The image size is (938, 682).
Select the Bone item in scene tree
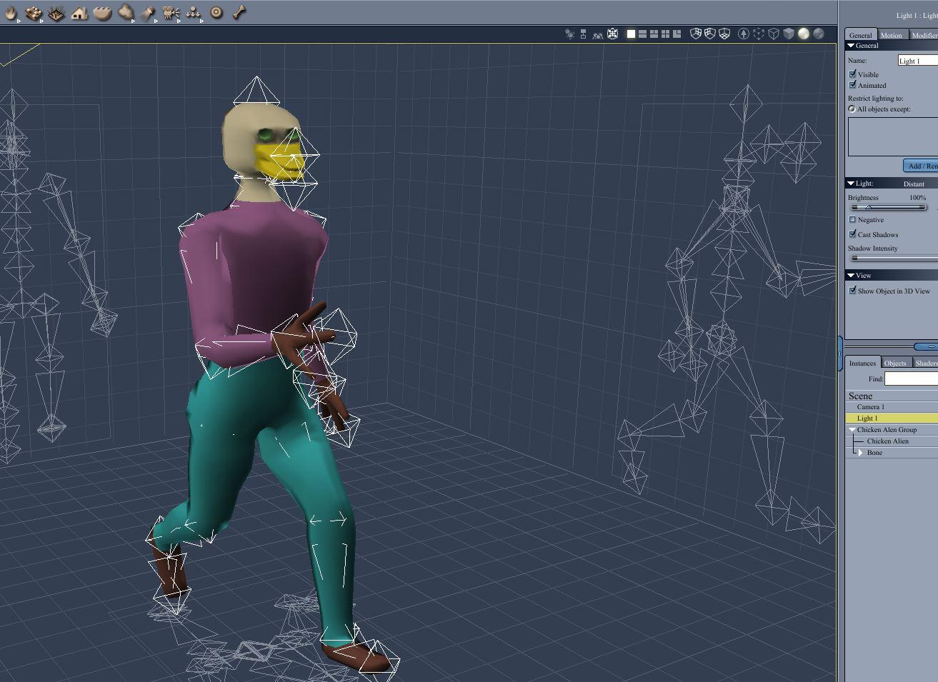click(x=874, y=453)
